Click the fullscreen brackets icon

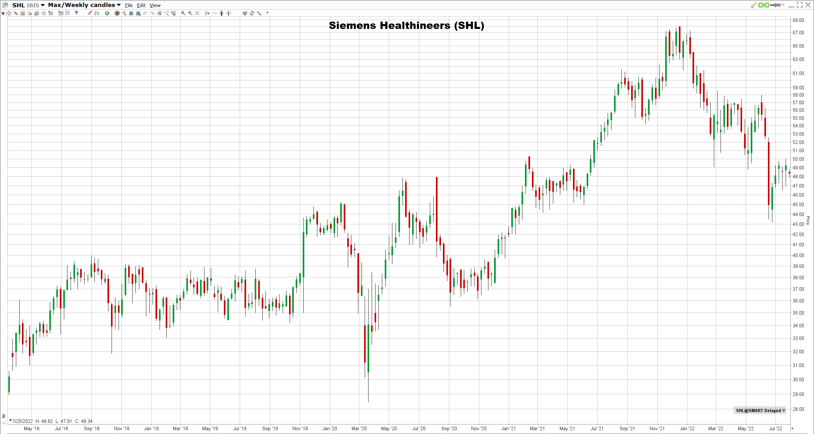(800, 5)
